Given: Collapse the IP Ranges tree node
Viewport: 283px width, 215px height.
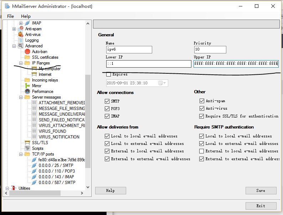Looking at the screenshot, I should (21, 63).
